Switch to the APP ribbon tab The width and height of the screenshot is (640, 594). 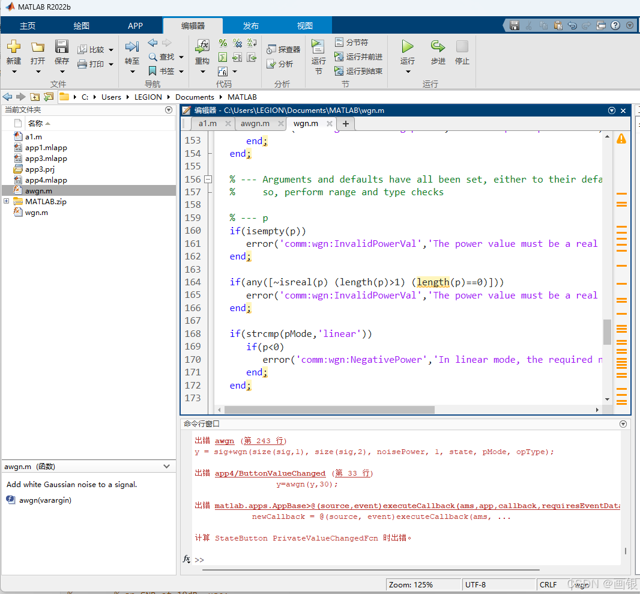click(x=135, y=26)
